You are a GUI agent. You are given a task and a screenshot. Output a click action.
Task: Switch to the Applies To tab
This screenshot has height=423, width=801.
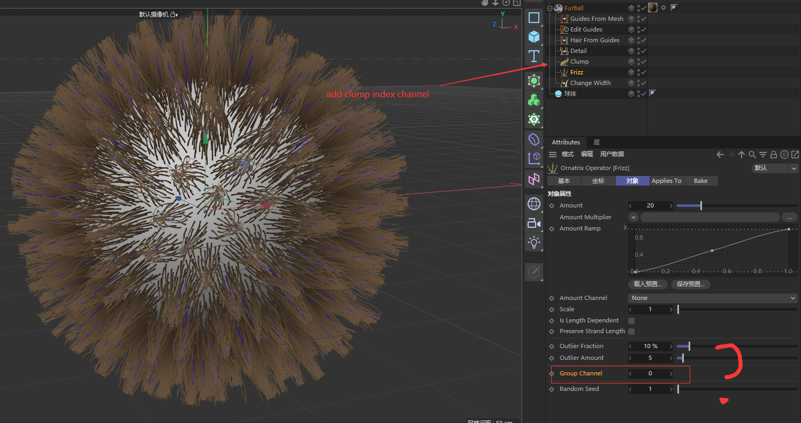pos(666,181)
